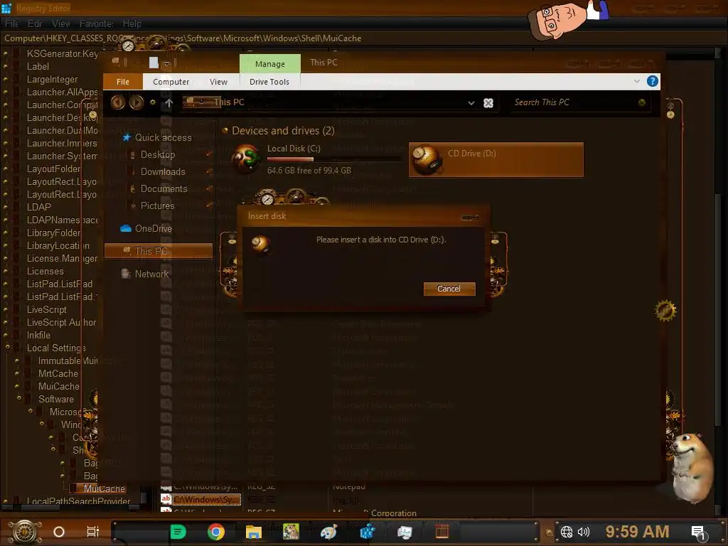Go up one folder level in Explorer
The image size is (728, 546).
pyautogui.click(x=169, y=102)
